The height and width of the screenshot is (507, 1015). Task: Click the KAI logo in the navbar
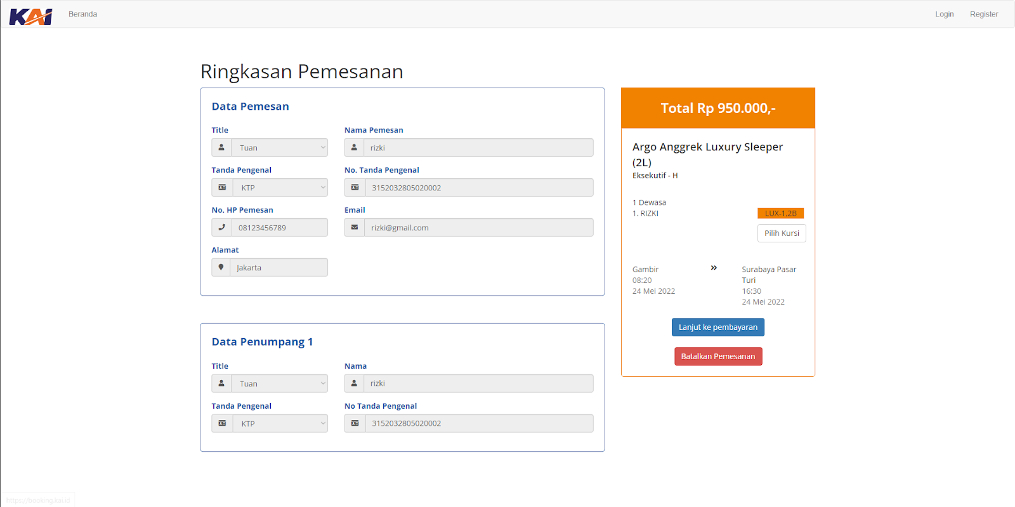[30, 16]
